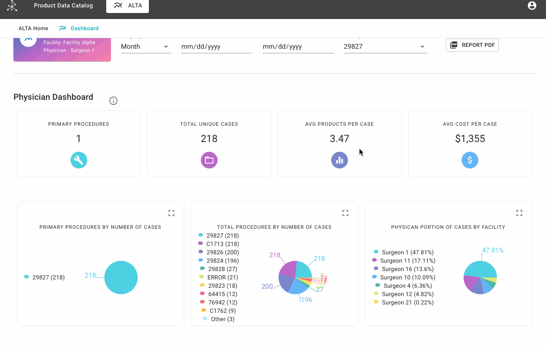The image size is (546, 349).
Task: Click the Physician Portion pie chart
Action: 480,278
